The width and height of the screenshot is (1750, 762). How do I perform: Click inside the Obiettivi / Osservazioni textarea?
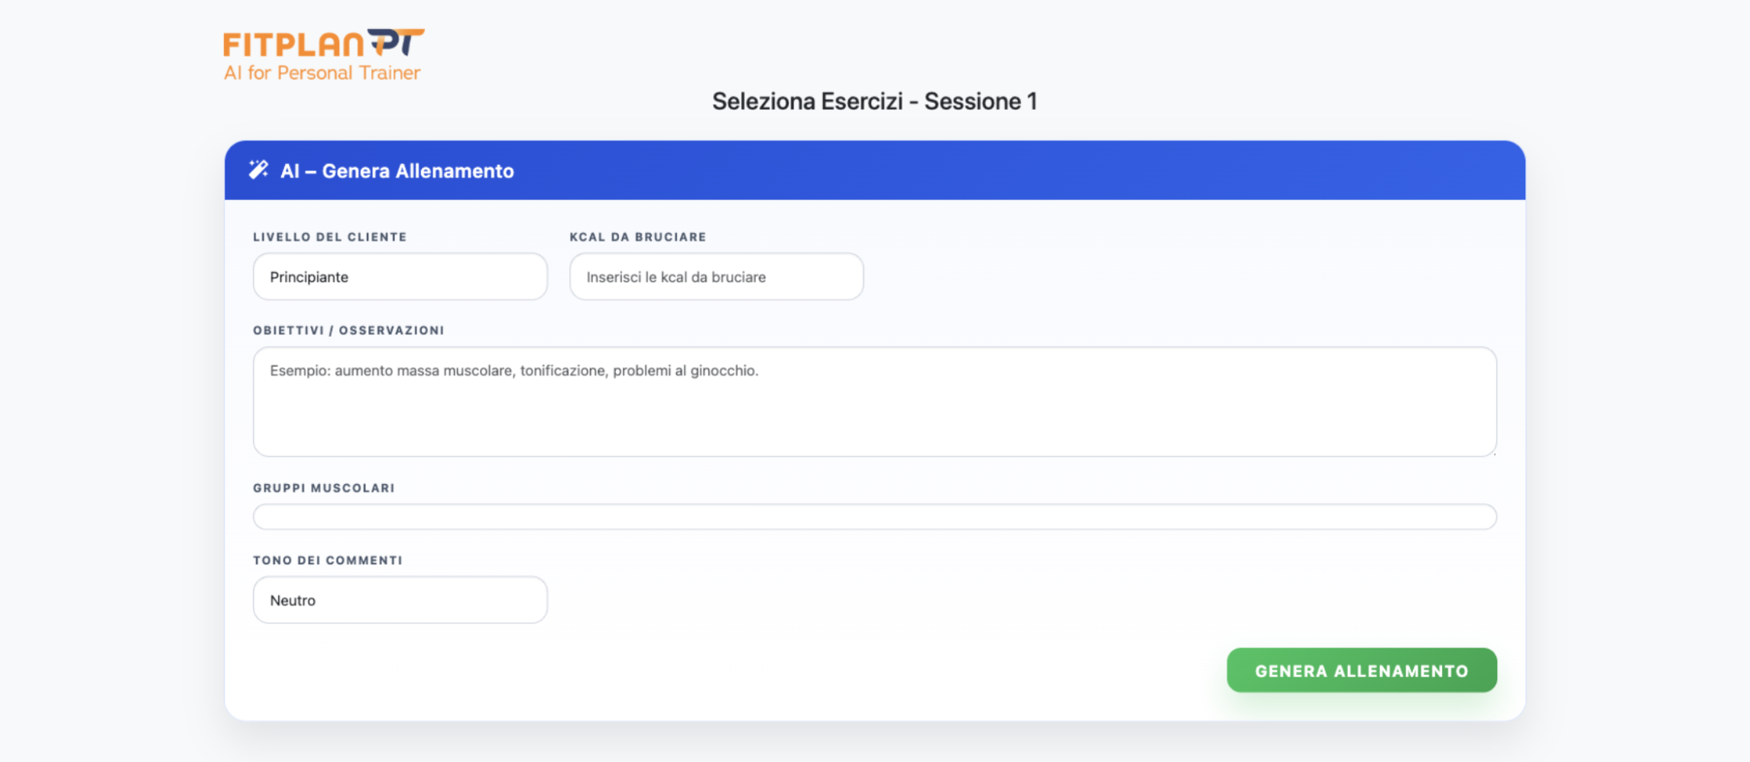coord(874,401)
